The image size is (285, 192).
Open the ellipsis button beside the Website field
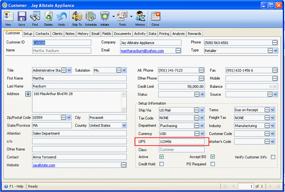click(124, 165)
